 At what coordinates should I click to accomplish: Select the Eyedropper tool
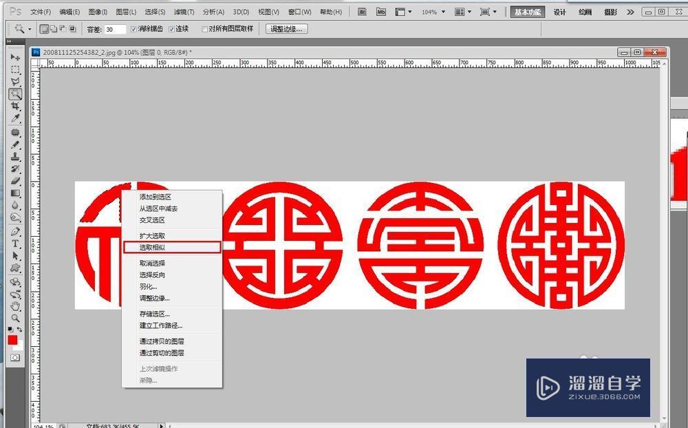pyautogui.click(x=15, y=118)
